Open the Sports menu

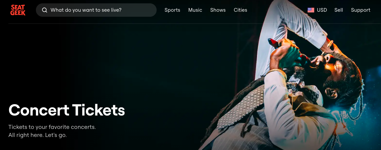[172, 10]
